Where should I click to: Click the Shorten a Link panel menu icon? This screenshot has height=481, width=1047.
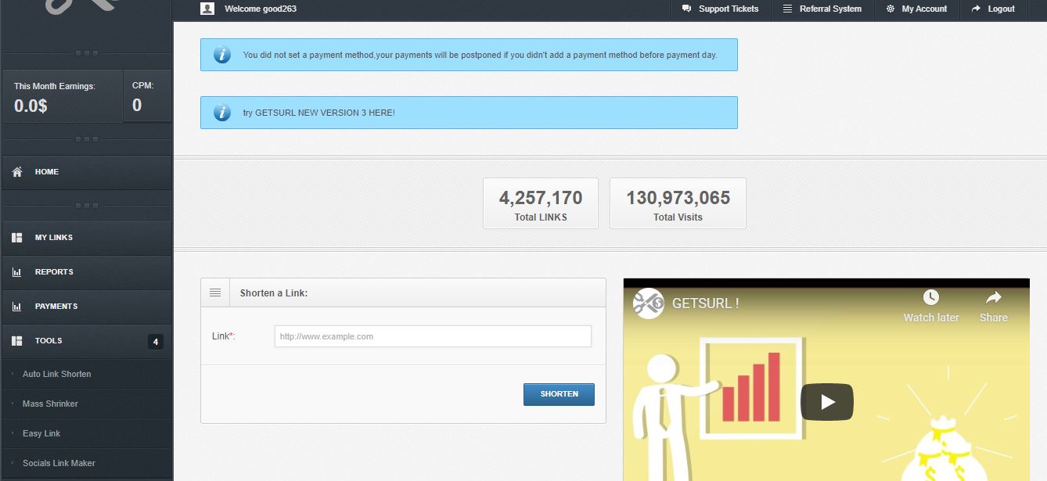[x=215, y=293]
